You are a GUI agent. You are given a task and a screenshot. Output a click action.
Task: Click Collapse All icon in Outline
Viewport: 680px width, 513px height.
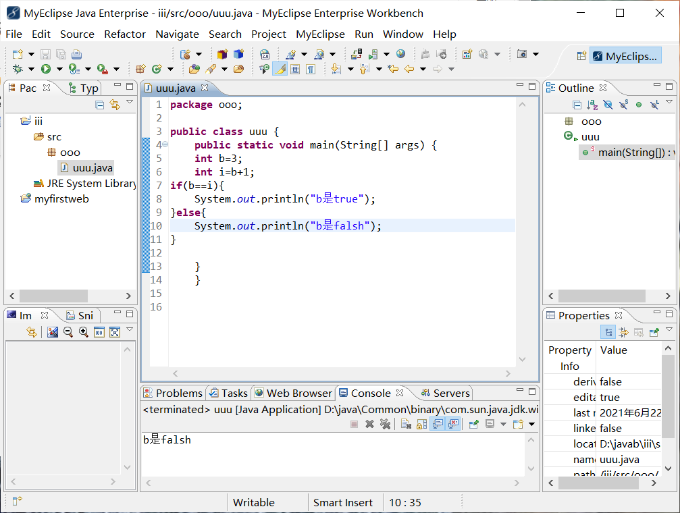click(x=577, y=105)
